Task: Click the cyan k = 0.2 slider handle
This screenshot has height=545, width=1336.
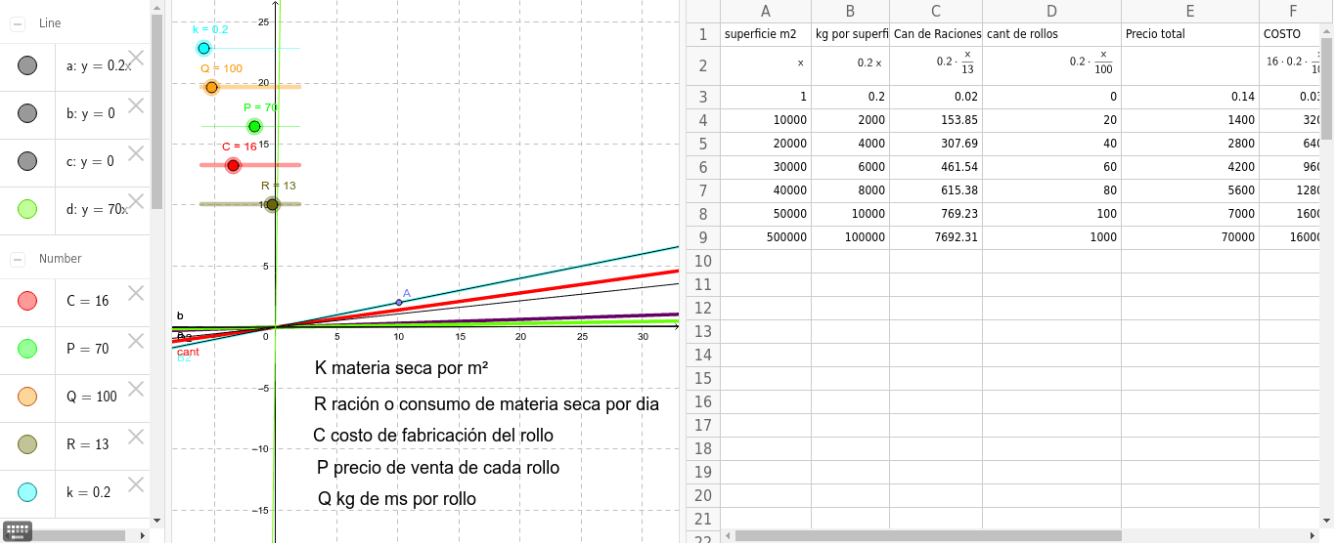Action: 203,48
